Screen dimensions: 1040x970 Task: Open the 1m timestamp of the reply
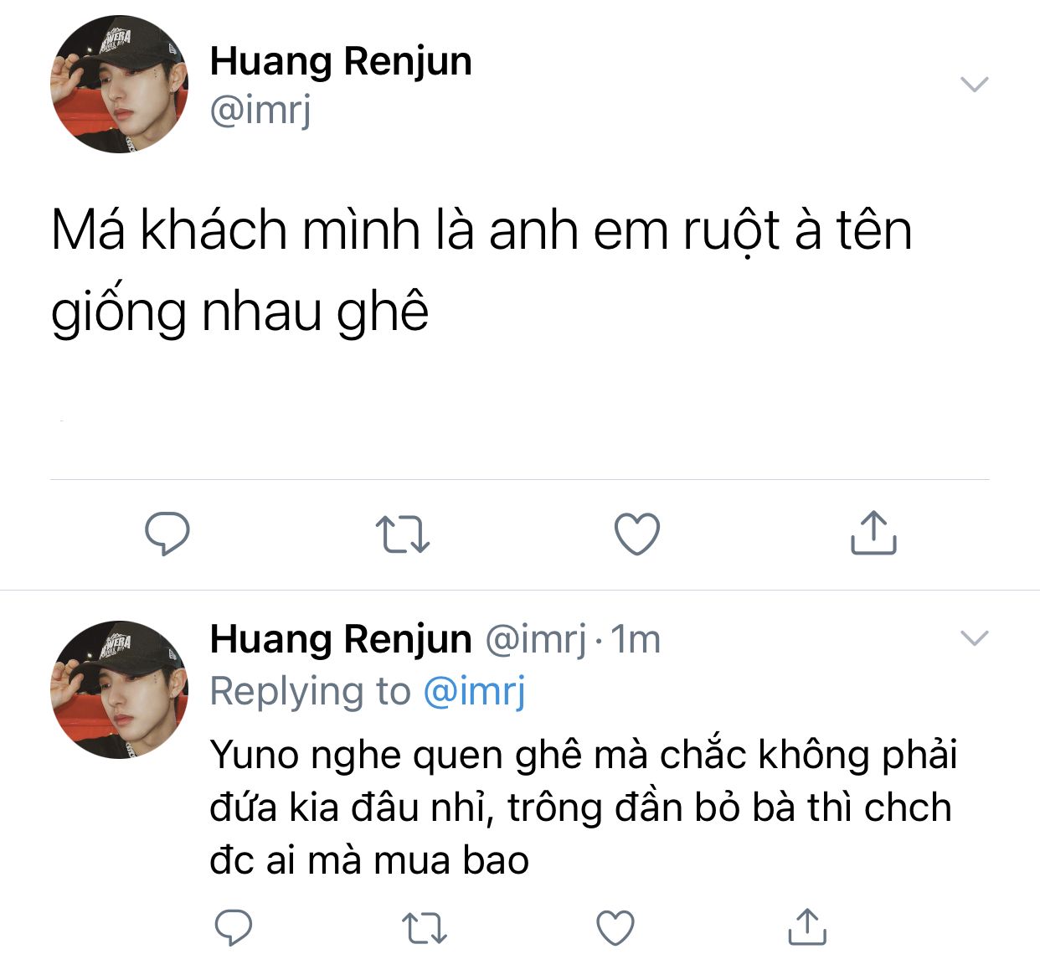tap(636, 640)
